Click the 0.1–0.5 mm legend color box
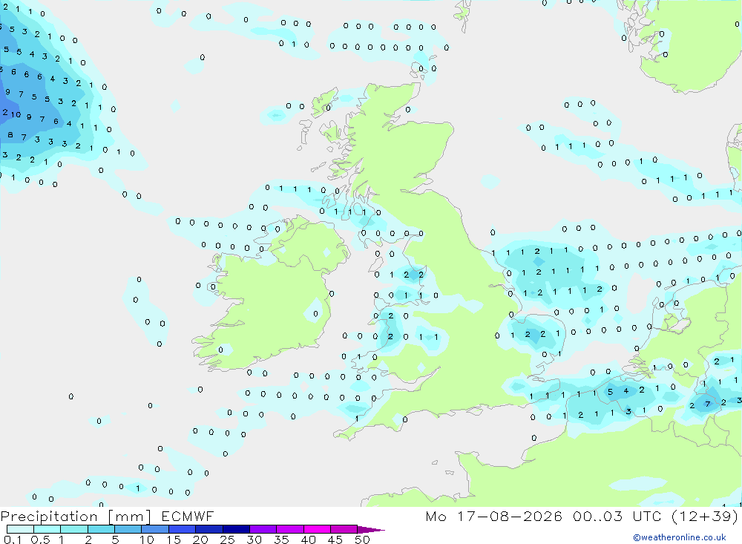Screen dimensions: 742x544 coord(20,529)
